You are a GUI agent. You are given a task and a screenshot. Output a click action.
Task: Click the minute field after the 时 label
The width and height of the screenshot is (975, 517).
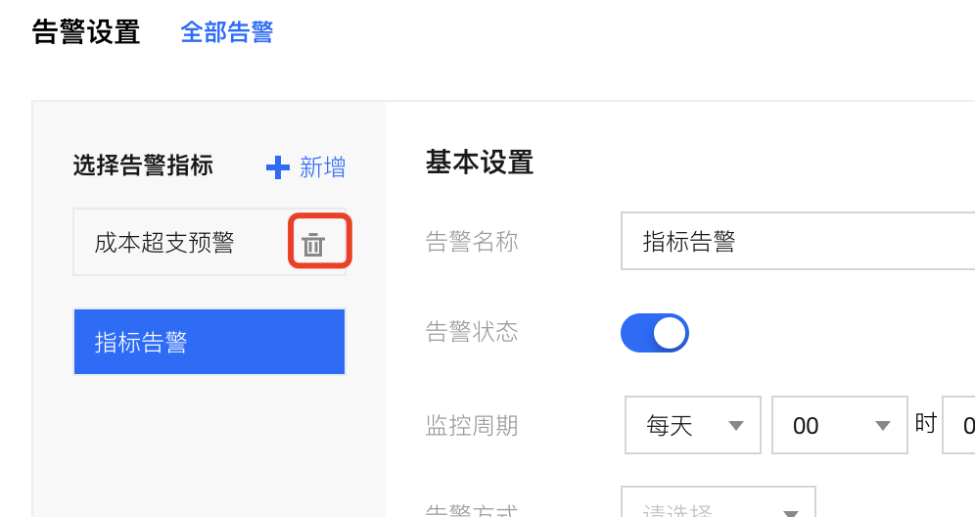pyautogui.click(x=959, y=425)
